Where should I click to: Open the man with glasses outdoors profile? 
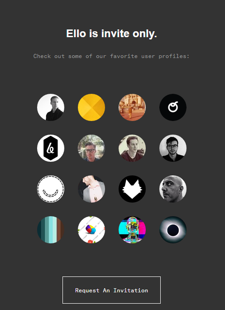click(91, 148)
